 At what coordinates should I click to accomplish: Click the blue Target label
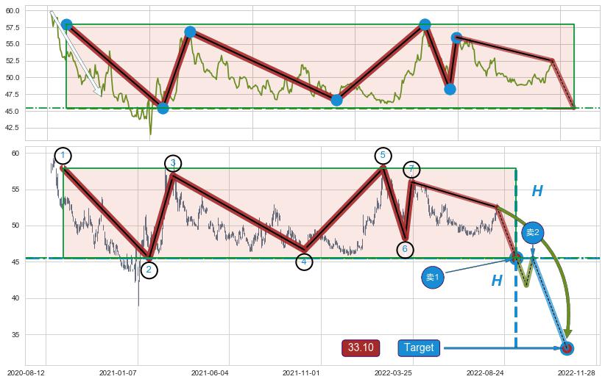(x=419, y=347)
